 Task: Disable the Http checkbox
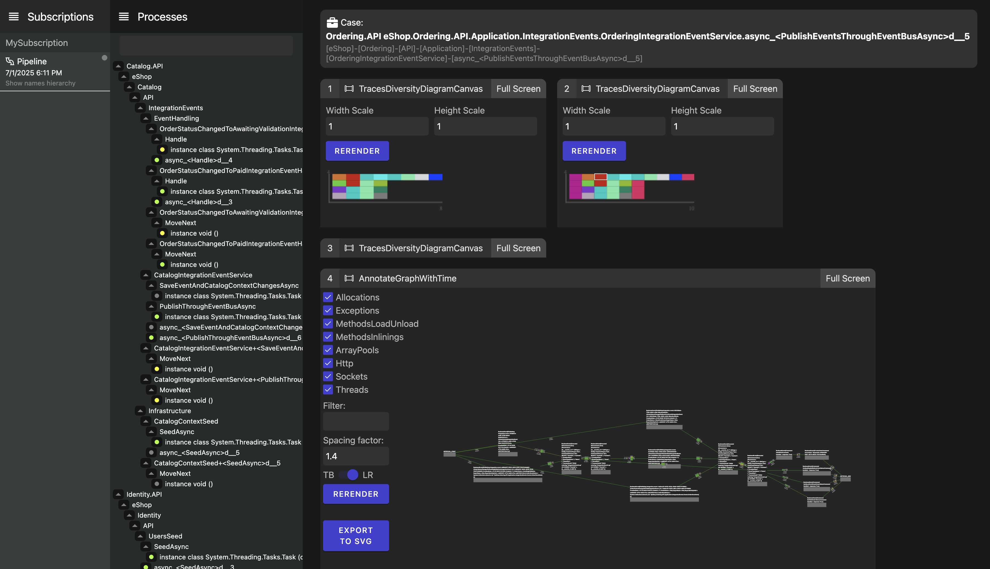click(328, 363)
